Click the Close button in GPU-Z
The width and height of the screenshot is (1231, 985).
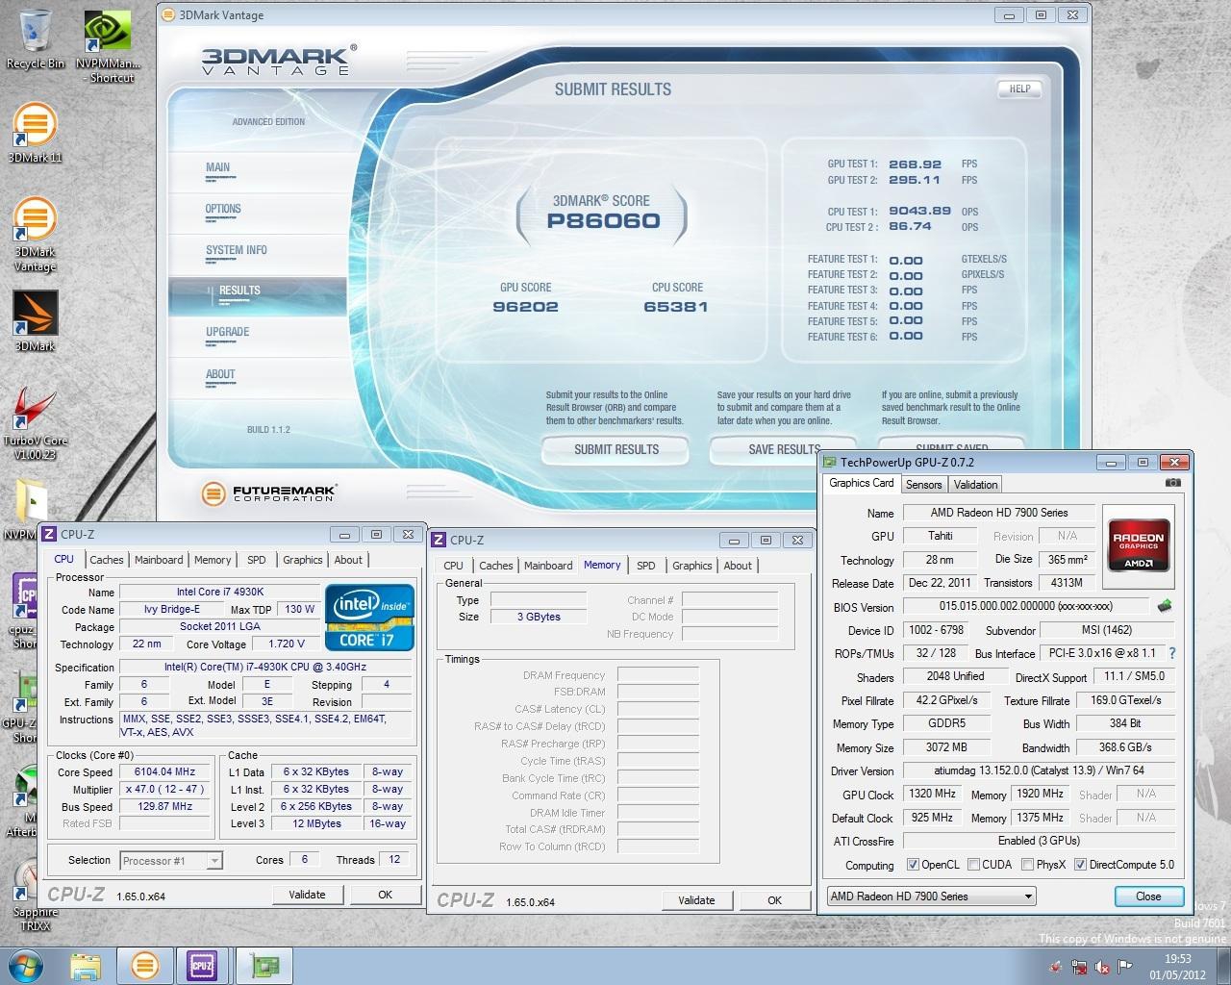coord(1148,897)
